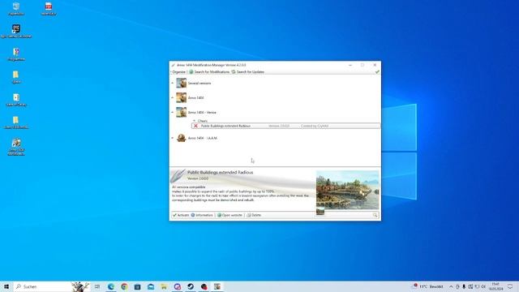Click the Several versions label
Viewport: 519px width, 292px height.
click(x=199, y=83)
